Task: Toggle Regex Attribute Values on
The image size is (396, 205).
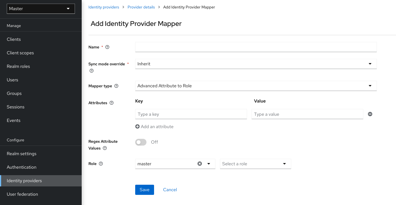Action: (x=141, y=142)
